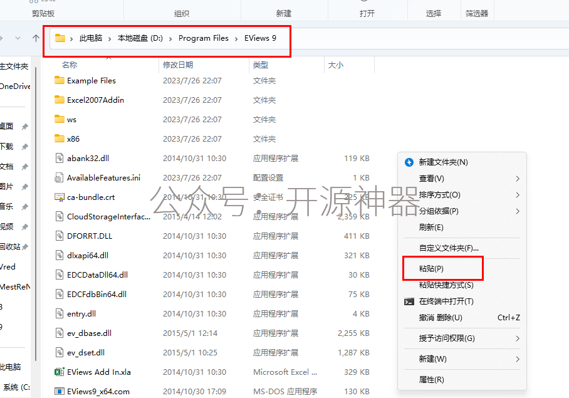The height and width of the screenshot is (398, 569).
Task: Click the Up arrow navigation button
Action: point(36,38)
